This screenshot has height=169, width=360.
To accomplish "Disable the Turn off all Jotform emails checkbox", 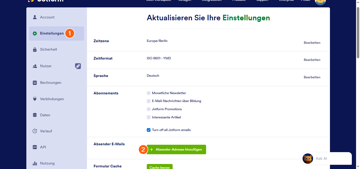I will click(149, 130).
